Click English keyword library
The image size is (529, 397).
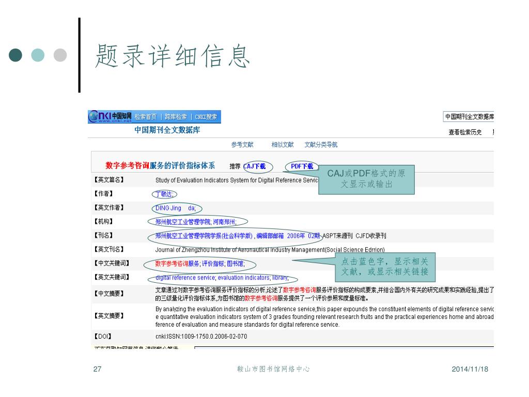tap(281, 278)
